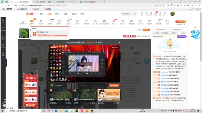Expand the 分类 dropdown menu
Screen dimensions: 202x113
point(57,14)
